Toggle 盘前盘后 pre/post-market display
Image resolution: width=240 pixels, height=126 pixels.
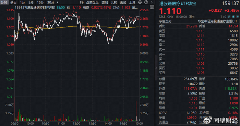click(93, 2)
